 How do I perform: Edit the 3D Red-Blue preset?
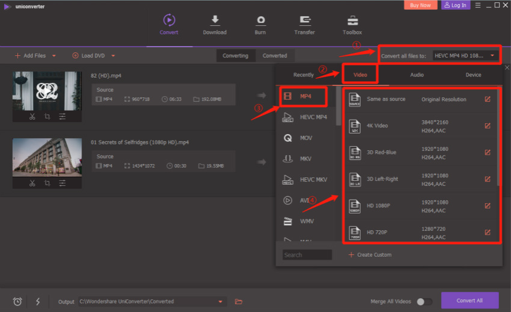[488, 152]
